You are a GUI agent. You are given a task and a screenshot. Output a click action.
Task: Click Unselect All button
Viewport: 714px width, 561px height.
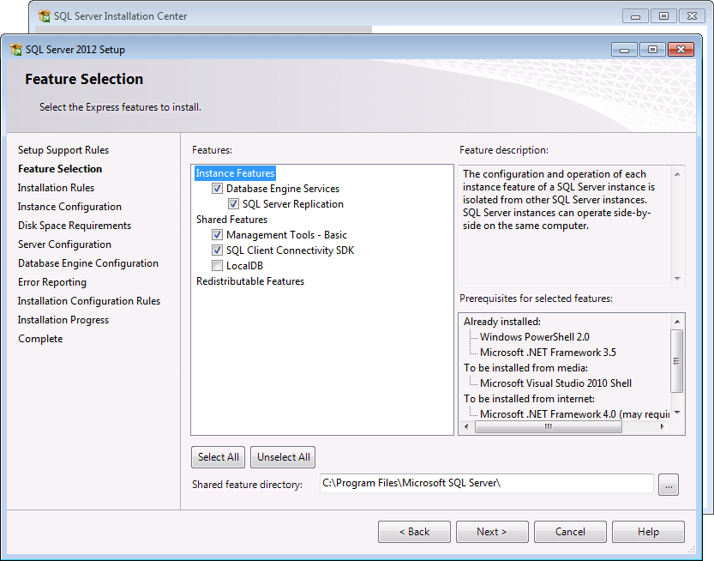(x=283, y=457)
